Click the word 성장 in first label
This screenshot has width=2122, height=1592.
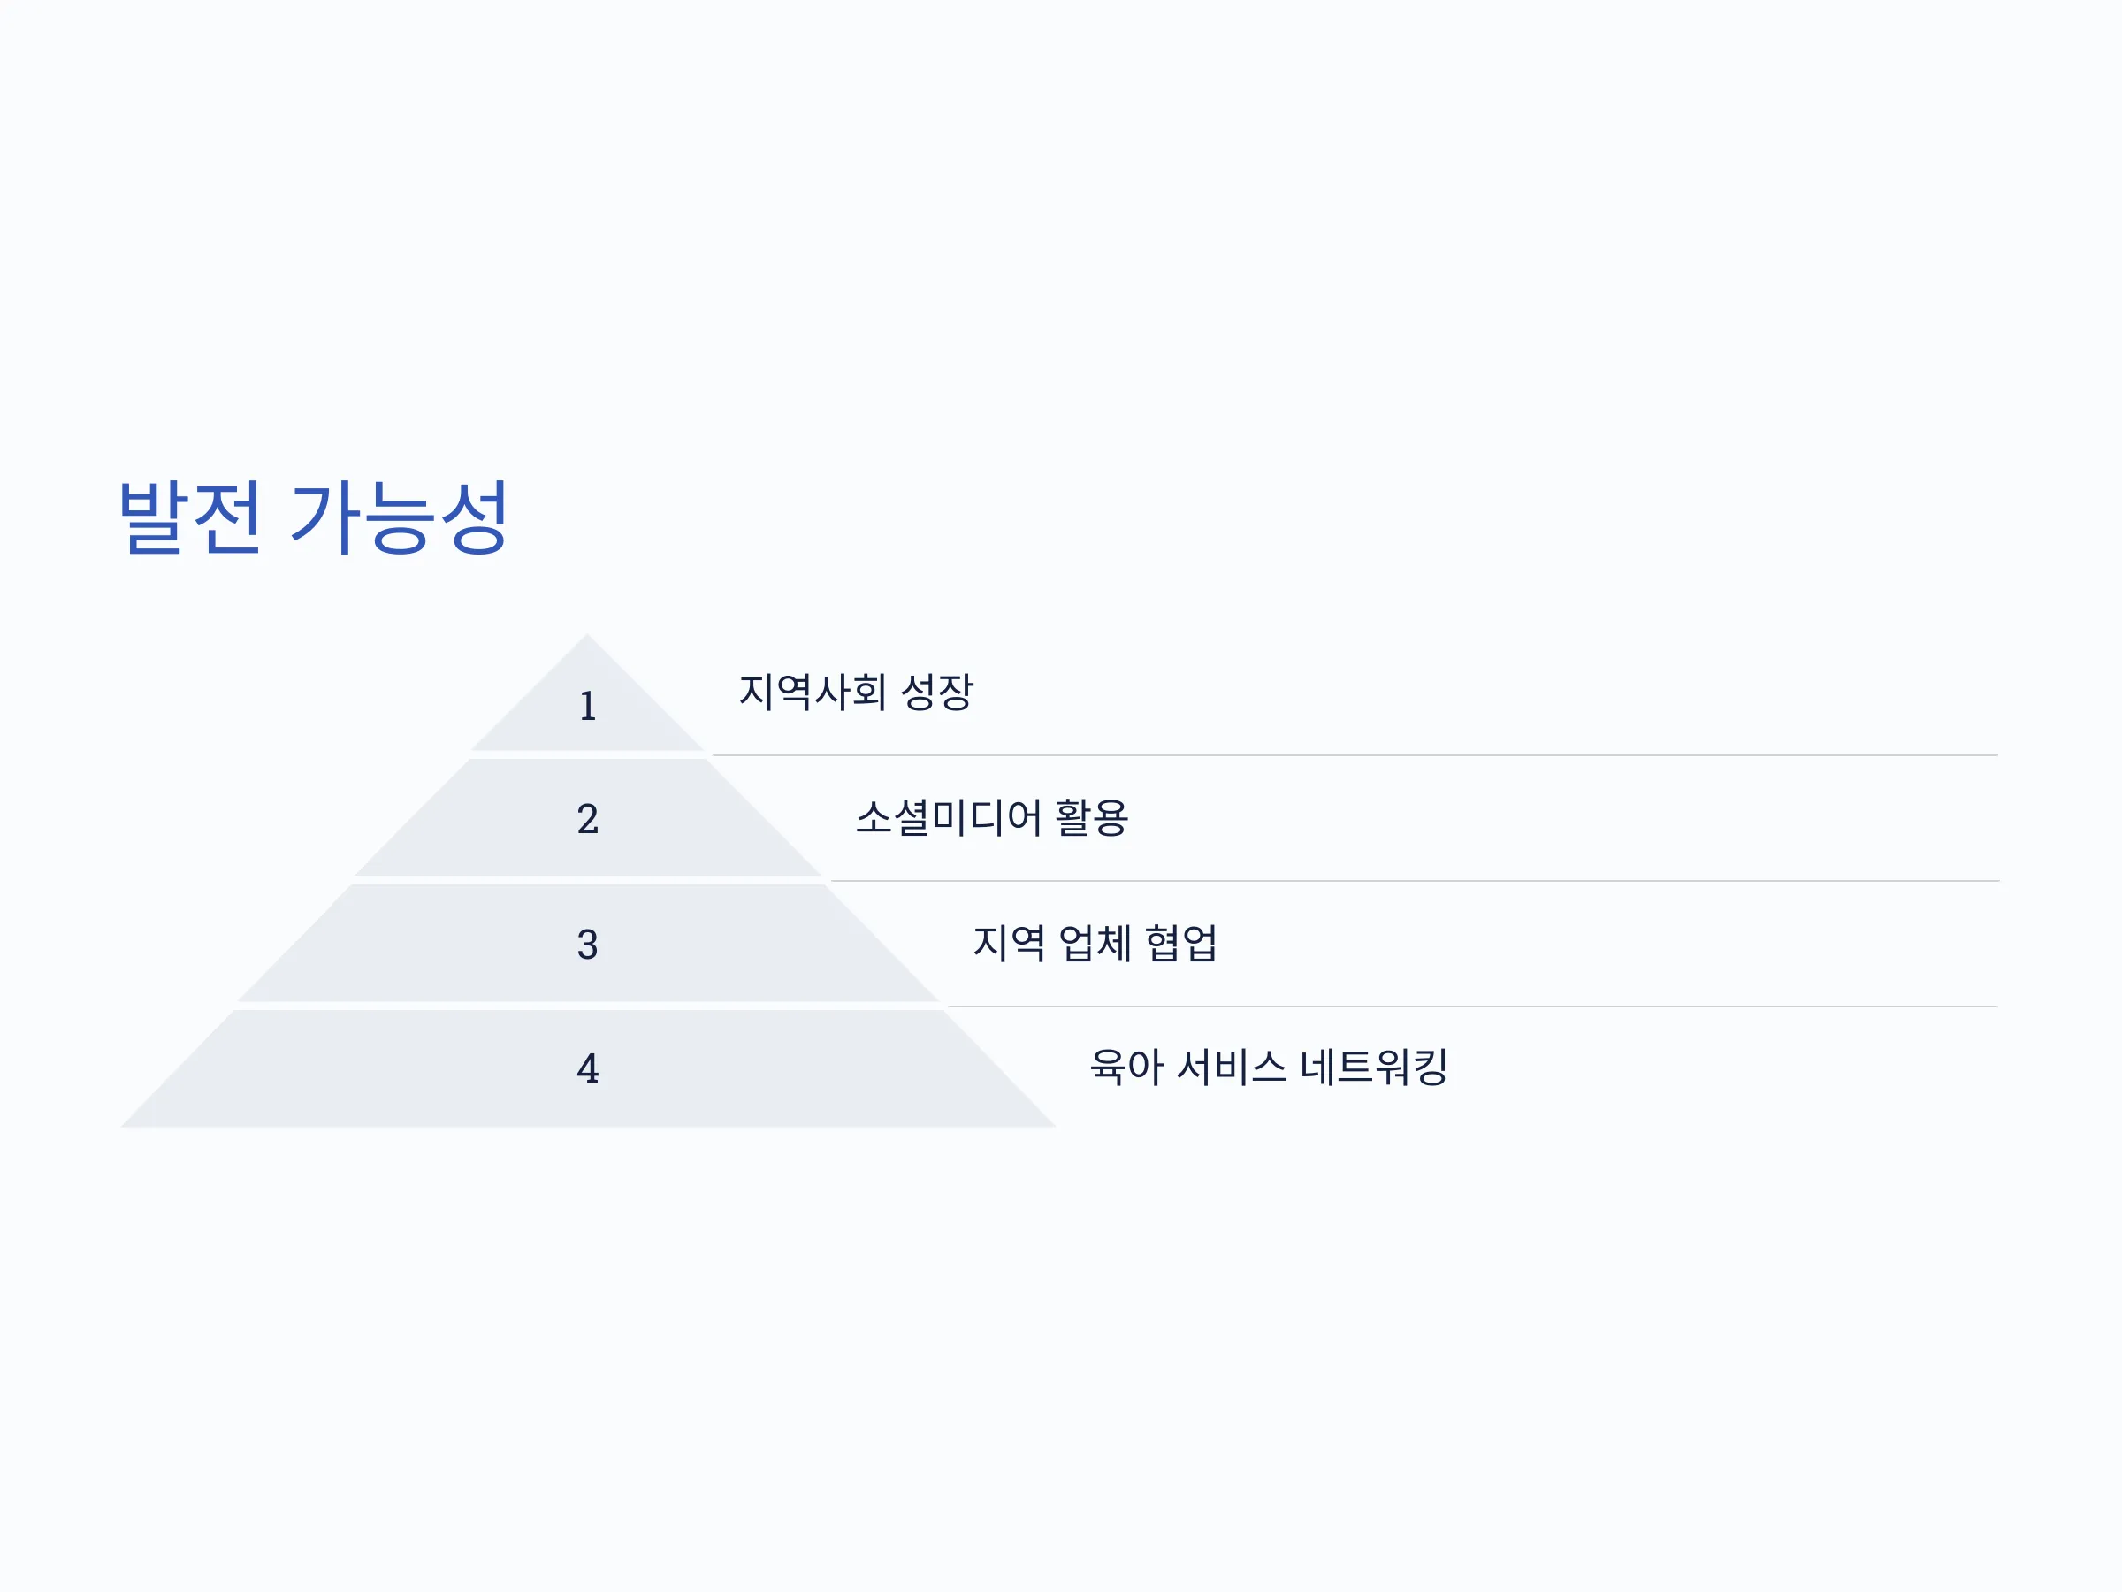(x=937, y=691)
